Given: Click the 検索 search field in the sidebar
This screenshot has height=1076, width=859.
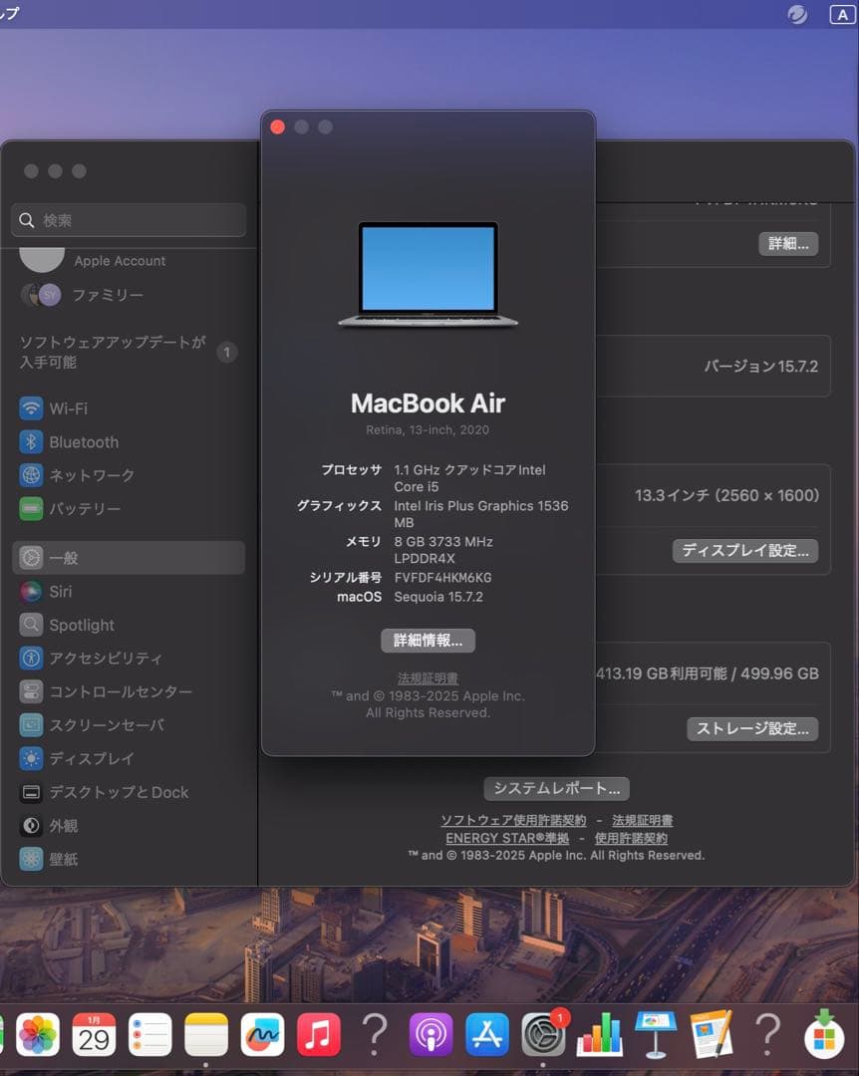Looking at the screenshot, I should tap(128, 219).
